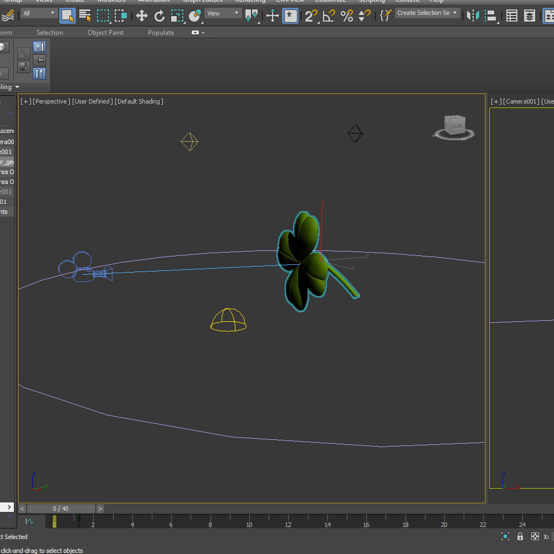This screenshot has width=554, height=554.
Task: Toggle the Scene Explorer icon
Action: tap(511, 16)
